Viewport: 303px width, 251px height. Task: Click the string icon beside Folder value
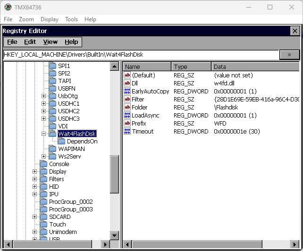click(x=127, y=107)
